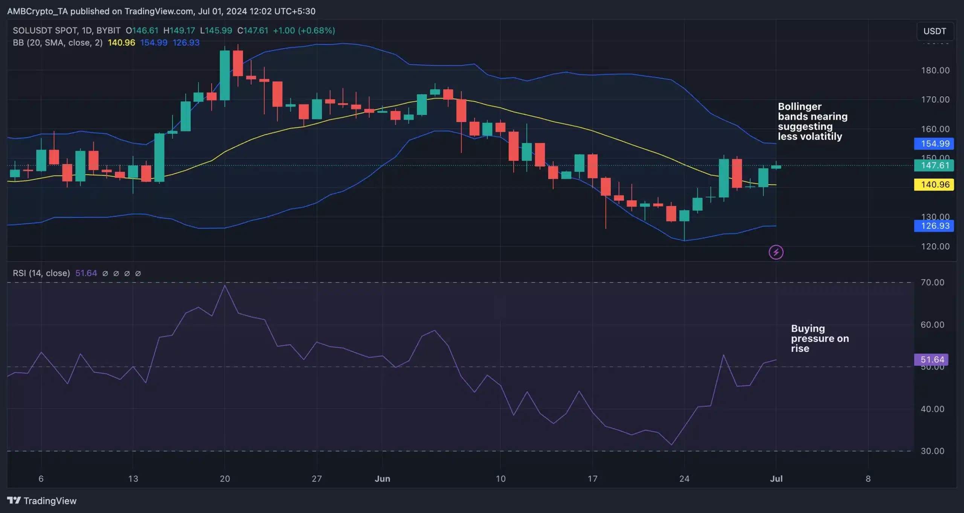The image size is (964, 513).
Task: Click the 170.00 price scale label
Action: [935, 100]
